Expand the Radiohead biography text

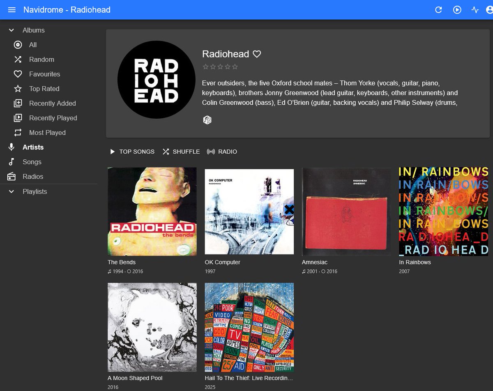click(x=330, y=93)
